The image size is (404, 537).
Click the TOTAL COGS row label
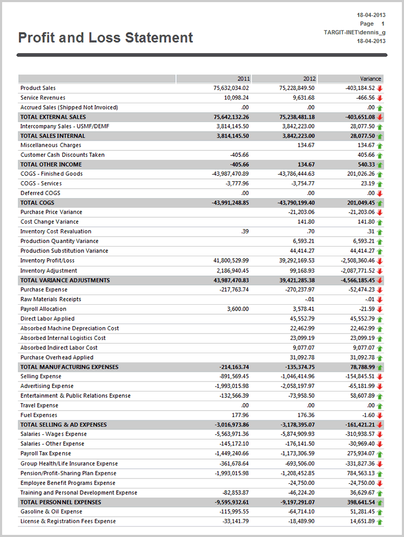tap(37, 203)
